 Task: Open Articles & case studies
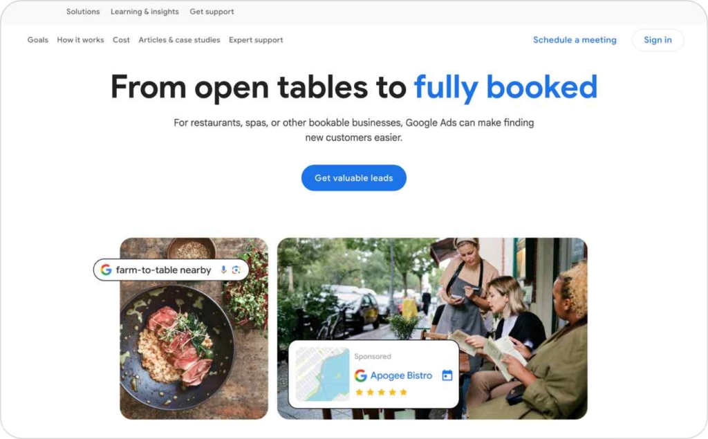[x=179, y=39]
